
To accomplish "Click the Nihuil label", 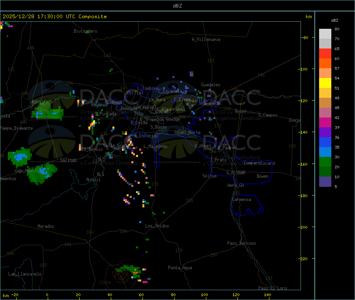I will tap(93, 180).
